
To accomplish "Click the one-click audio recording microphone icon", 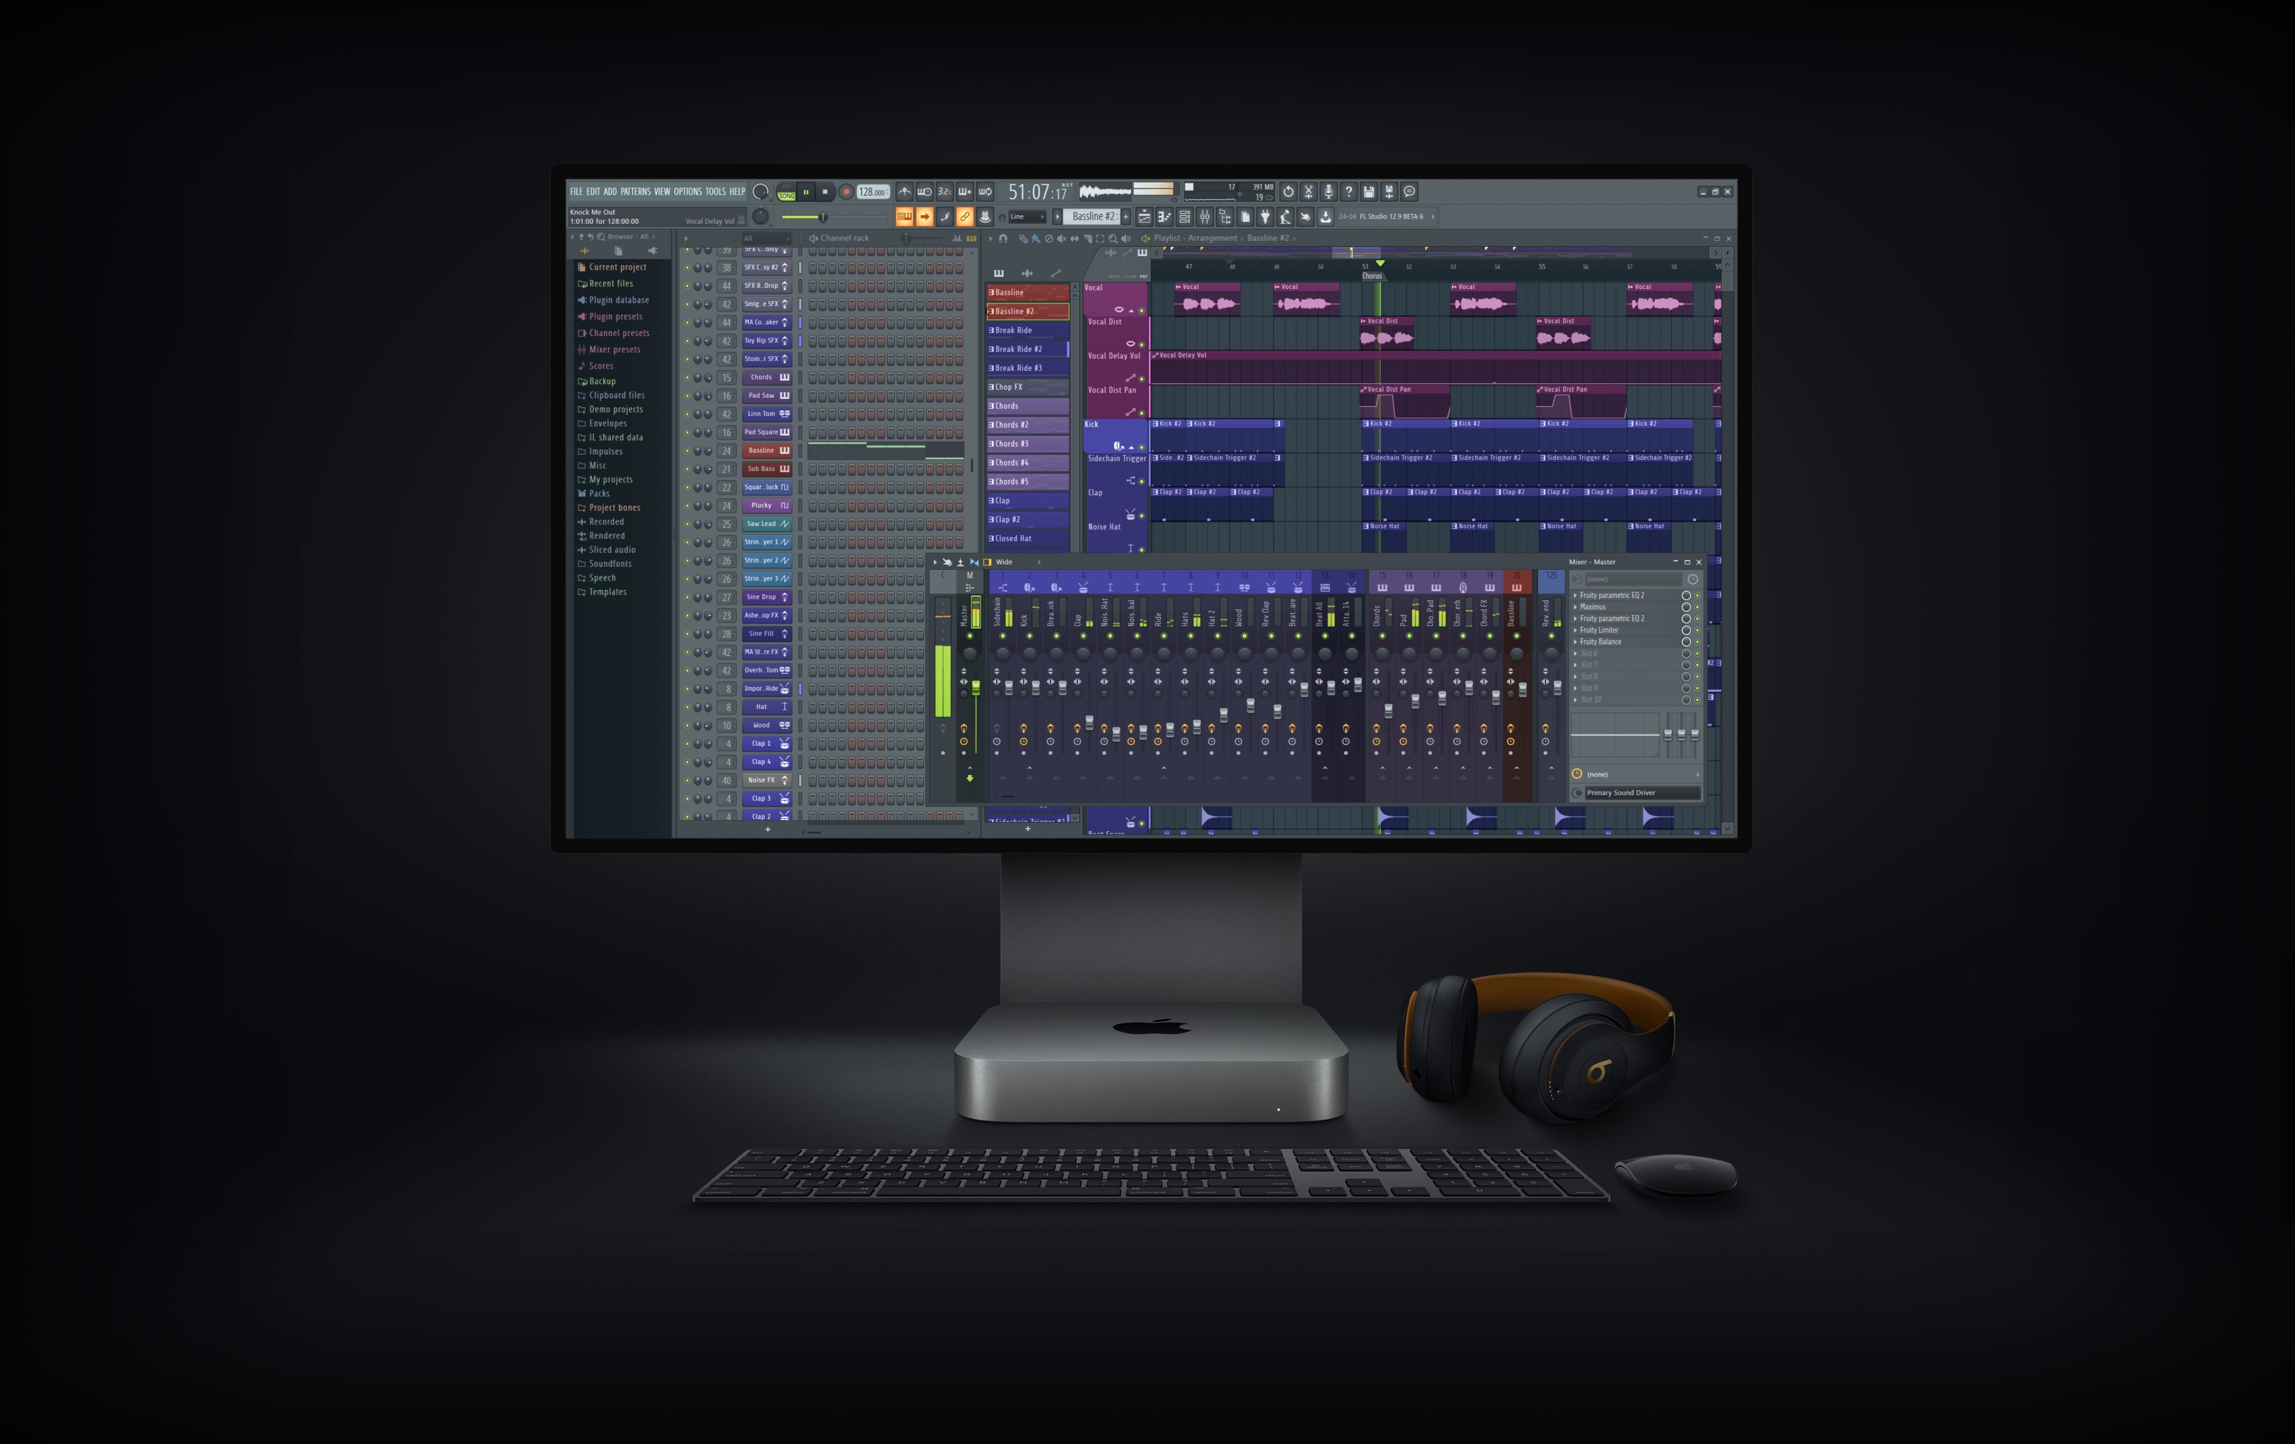I will pos(1329,192).
